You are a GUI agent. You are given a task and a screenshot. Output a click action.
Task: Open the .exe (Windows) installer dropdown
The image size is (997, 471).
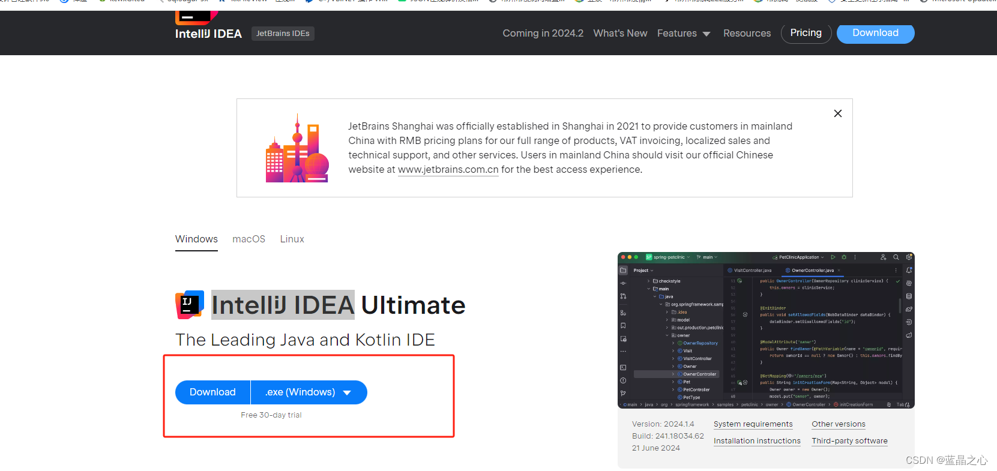point(309,392)
